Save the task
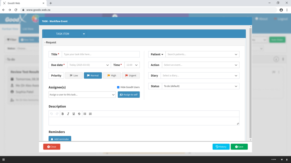The image size is (291, 163). click(x=239, y=147)
